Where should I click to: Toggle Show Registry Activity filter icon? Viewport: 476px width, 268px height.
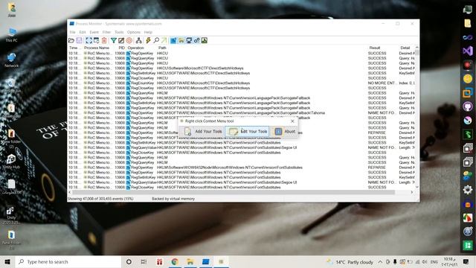(173, 40)
